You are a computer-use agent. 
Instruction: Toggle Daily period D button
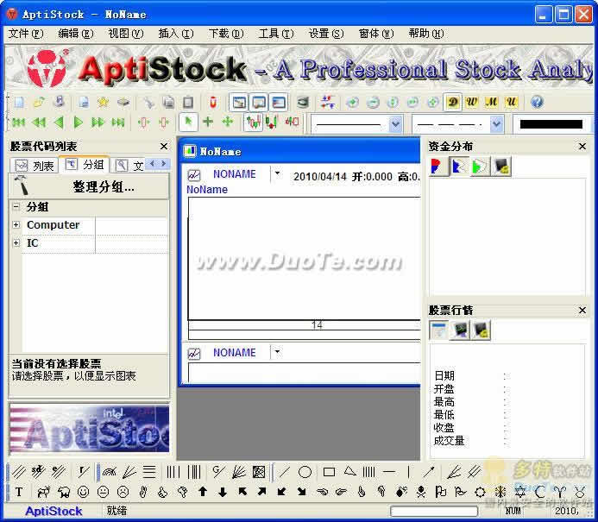pos(453,102)
